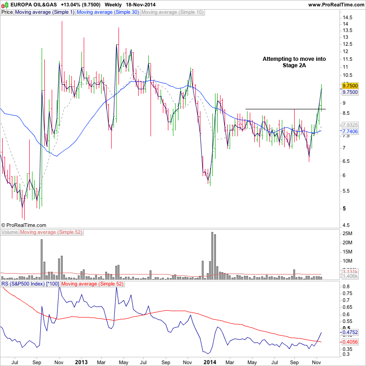Click the 25M volume axis label

click(x=347, y=233)
